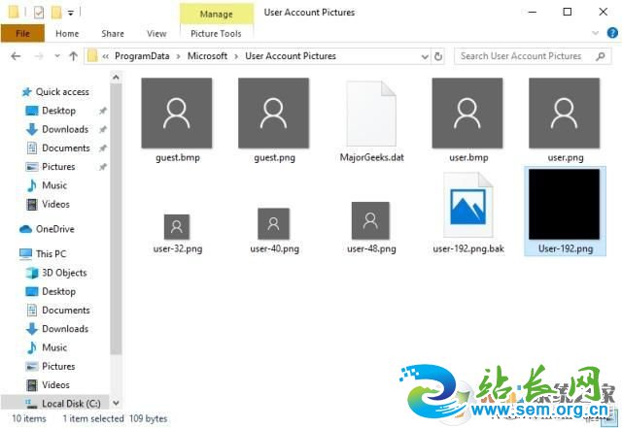622x428 pixels.
Task: Switch to the View ribbon tab
Action: 155,34
